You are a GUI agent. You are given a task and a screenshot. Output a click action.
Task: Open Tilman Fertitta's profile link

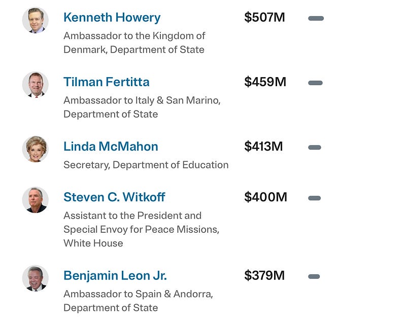[x=107, y=82]
